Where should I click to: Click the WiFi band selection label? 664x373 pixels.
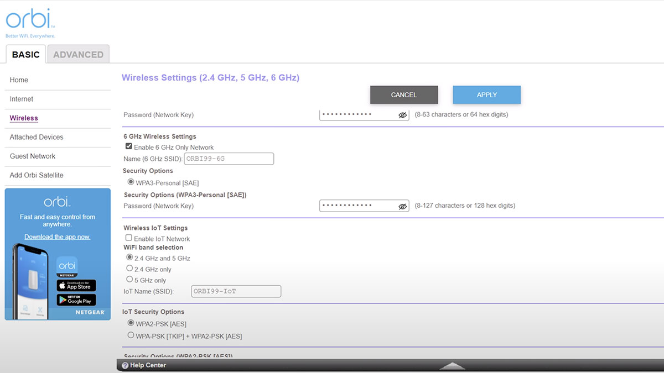[x=153, y=248]
